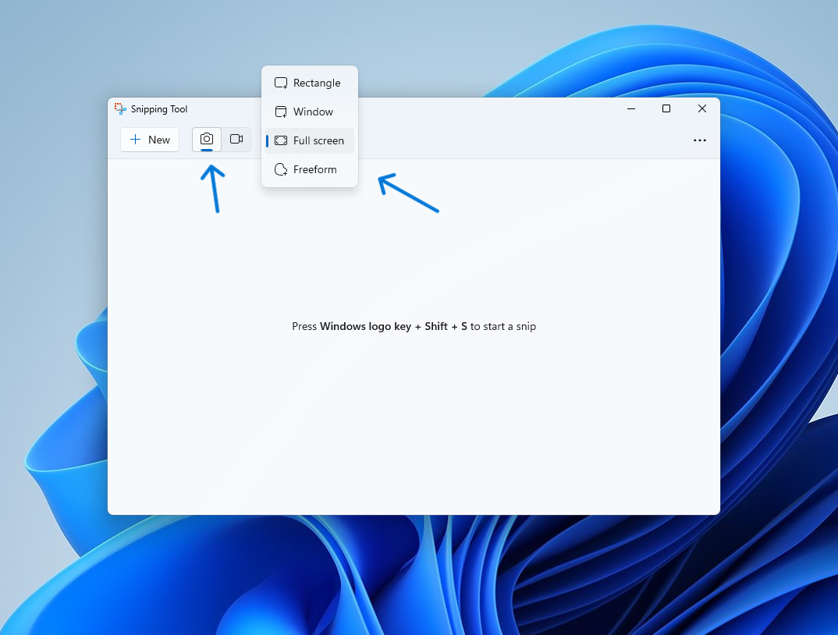Screen dimensions: 838x635
Task: Select Window from the mode menu
Action: coord(313,112)
